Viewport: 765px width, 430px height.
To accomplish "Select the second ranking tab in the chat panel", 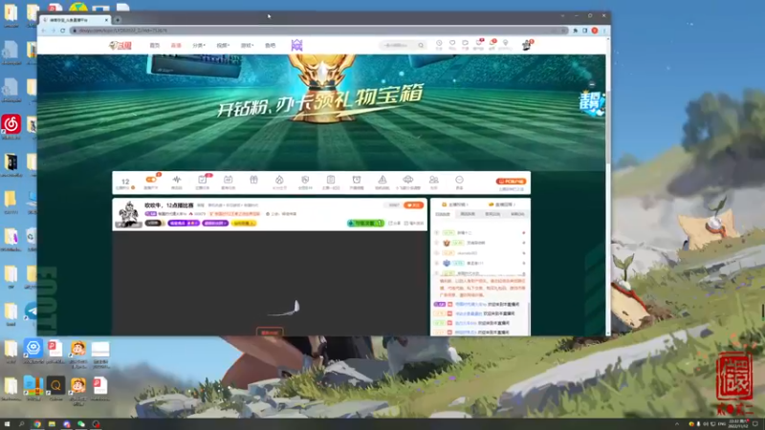I will point(468,214).
